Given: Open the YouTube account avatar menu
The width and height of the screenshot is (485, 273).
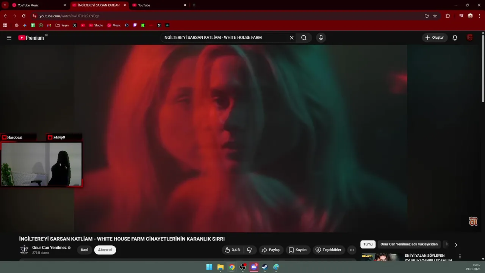Looking at the screenshot, I should [x=470, y=38].
